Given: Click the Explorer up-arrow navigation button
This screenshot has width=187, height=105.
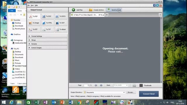Looking at the screenshot, I should [21, 15].
